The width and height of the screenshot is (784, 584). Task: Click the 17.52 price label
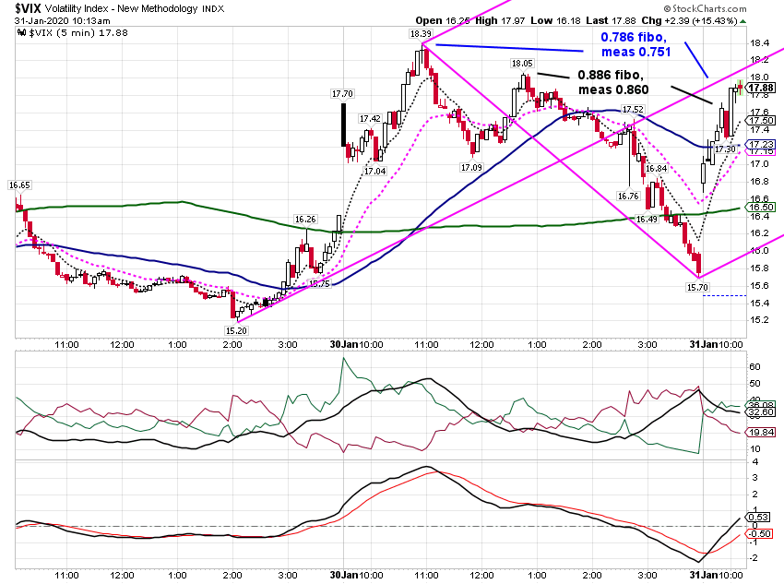click(x=633, y=109)
